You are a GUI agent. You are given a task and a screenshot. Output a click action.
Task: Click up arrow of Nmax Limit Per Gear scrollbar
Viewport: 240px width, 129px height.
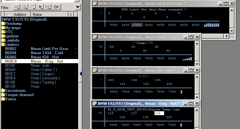click(x=232, y=10)
